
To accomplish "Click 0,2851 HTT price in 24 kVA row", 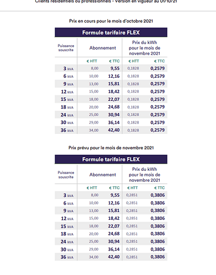I will 132,241.
